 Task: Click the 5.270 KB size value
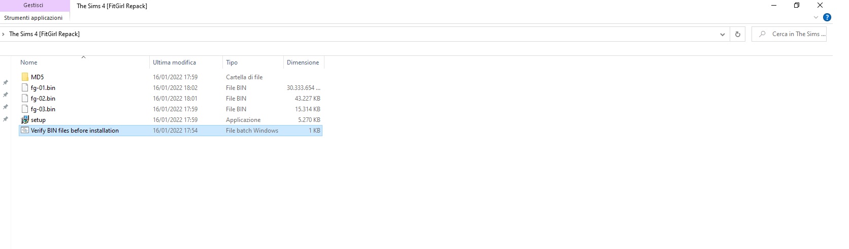point(309,120)
